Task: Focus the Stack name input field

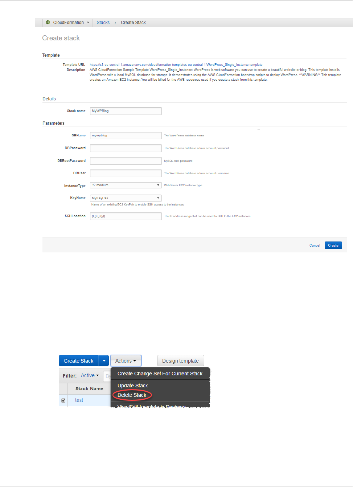Action: click(x=126, y=111)
